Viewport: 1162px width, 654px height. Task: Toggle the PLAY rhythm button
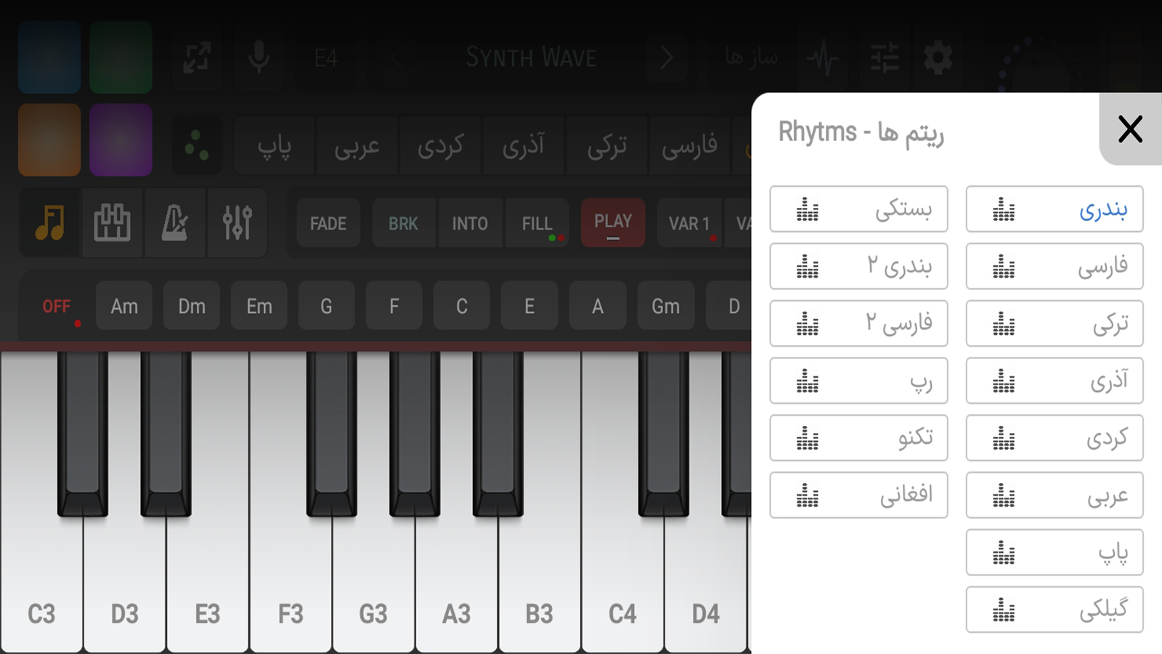click(x=613, y=222)
